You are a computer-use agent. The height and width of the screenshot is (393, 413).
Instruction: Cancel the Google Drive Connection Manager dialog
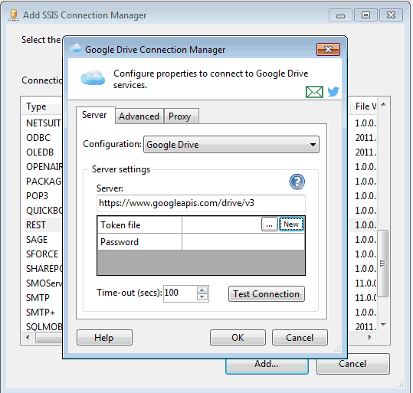point(300,337)
